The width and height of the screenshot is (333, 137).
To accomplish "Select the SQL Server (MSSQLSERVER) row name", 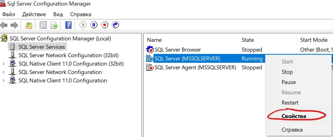I will 187,58.
